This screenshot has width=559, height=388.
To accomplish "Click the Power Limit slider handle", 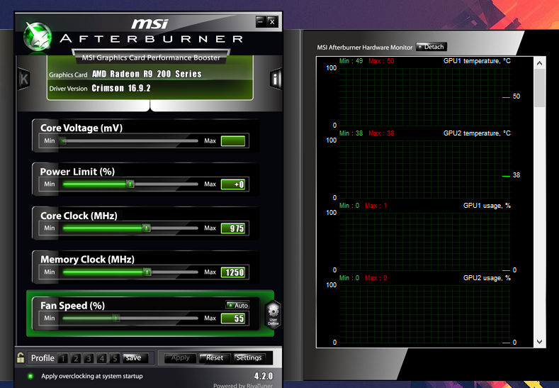I will [130, 184].
